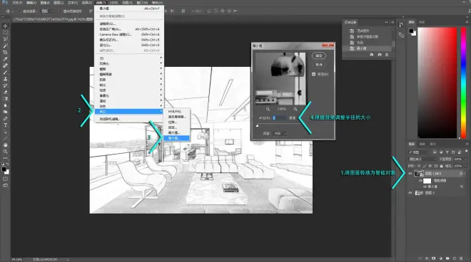Screen dimensions: 471x262
Task: Click the History panel trash icon
Action: pos(387,55)
